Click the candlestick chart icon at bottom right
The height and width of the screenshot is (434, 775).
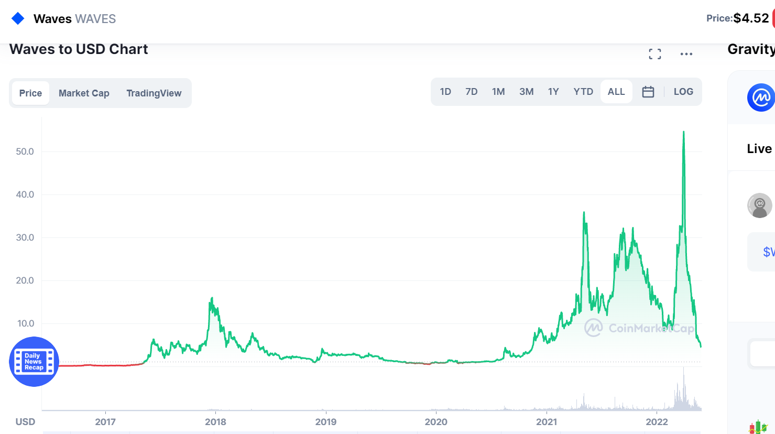pos(758,427)
